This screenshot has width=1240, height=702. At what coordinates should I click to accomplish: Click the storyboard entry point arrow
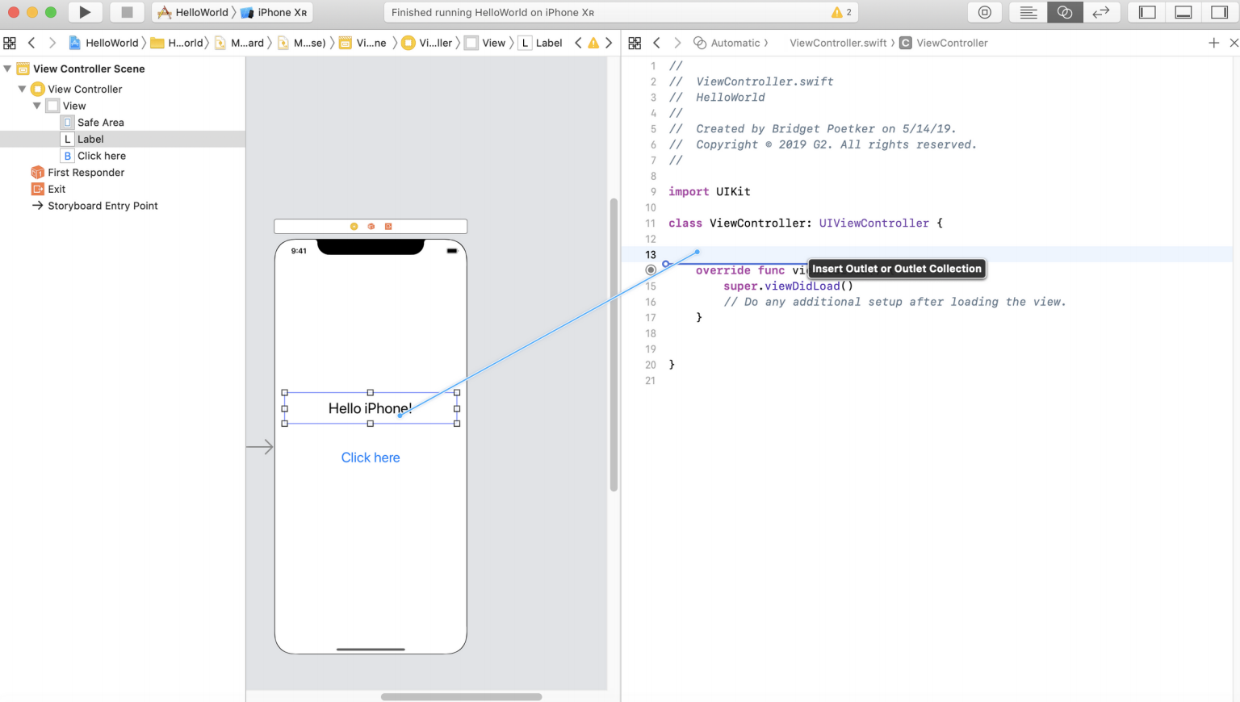[260, 447]
